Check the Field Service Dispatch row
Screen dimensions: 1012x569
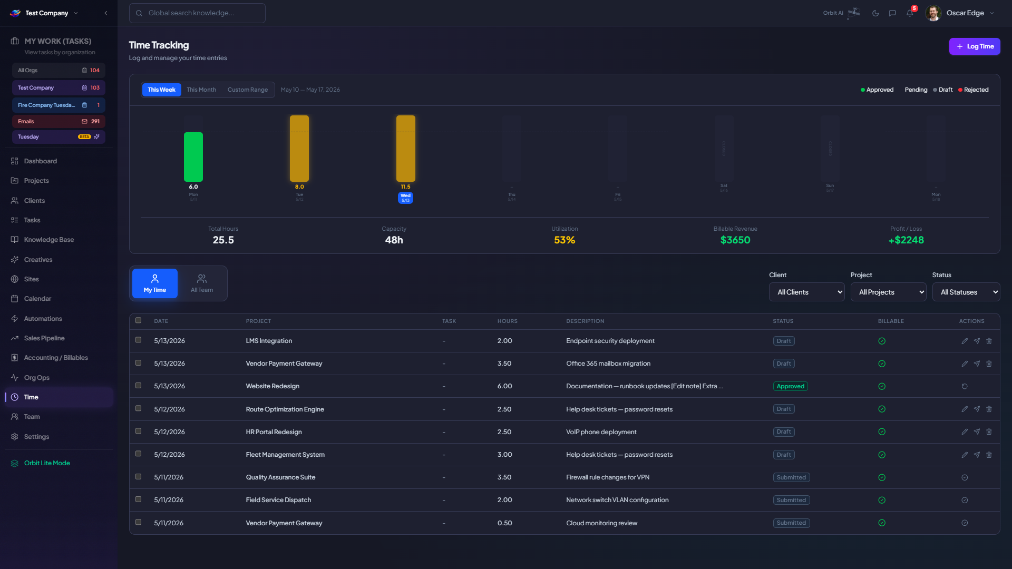click(139, 499)
